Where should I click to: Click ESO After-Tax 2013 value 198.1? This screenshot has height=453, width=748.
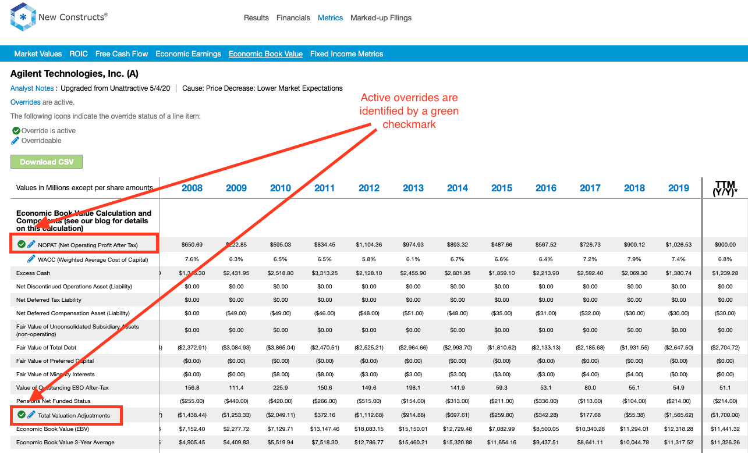click(x=413, y=387)
